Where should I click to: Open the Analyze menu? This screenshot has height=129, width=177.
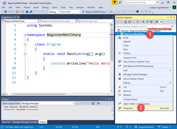point(80,7)
